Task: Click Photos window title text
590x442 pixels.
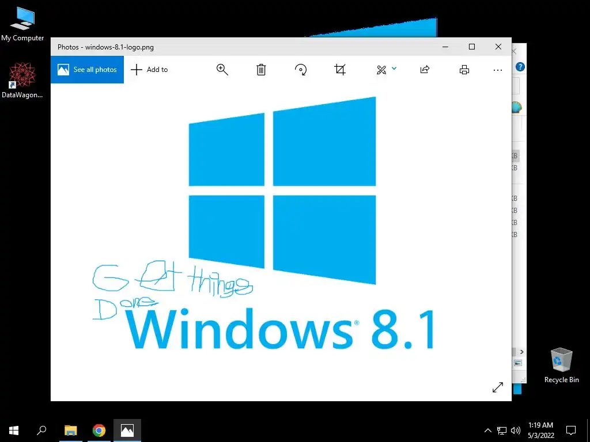Action: pyautogui.click(x=105, y=47)
